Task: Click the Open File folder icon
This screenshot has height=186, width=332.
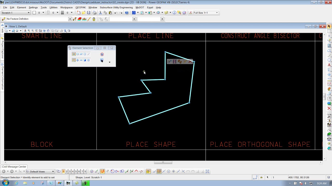Action: click(x=84, y=13)
